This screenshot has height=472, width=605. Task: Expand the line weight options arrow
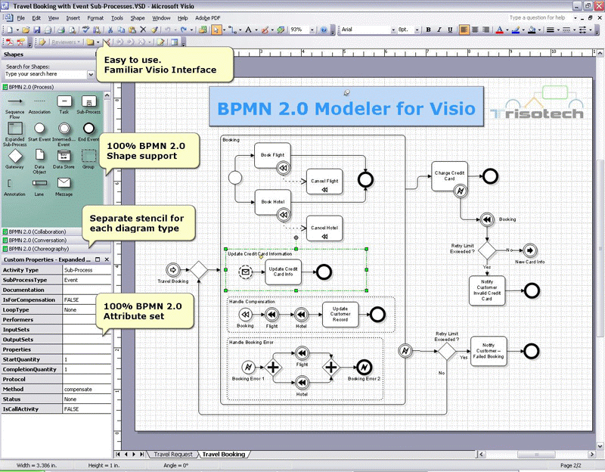558,29
